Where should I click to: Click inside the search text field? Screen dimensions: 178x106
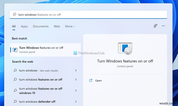pos(88,14)
